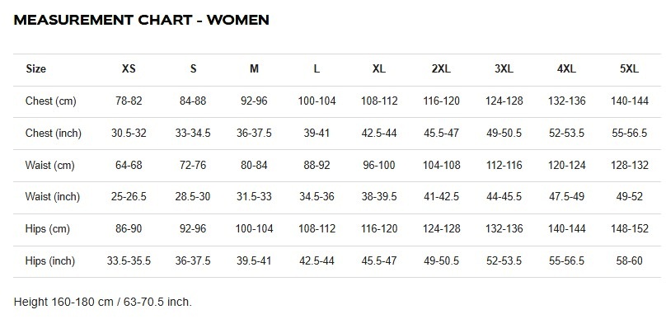Click the Measurement Chart - Women heading
The width and height of the screenshot is (666, 319).
(x=142, y=20)
